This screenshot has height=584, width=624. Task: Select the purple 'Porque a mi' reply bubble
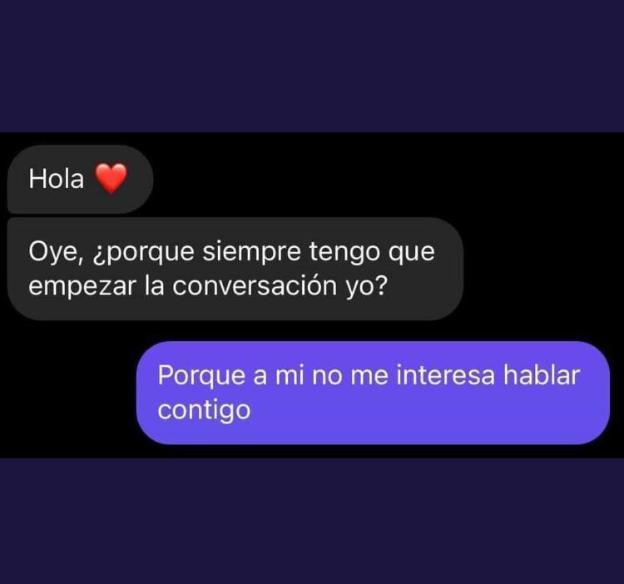[373, 393]
